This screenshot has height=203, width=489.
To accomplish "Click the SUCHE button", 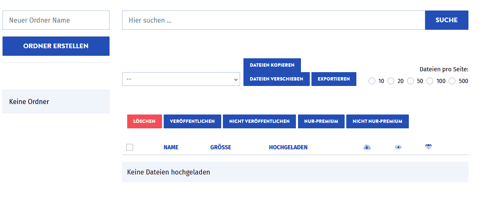I will [x=446, y=20].
